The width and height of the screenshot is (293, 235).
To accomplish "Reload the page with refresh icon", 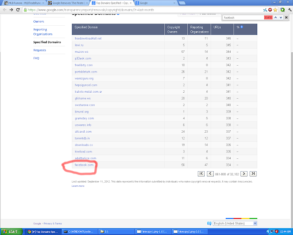I will point(18,10).
